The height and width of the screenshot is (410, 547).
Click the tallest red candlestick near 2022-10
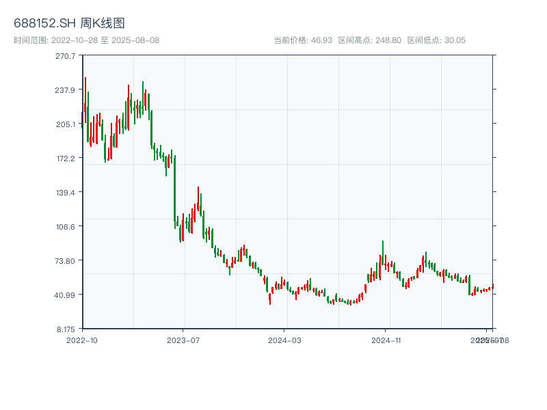coord(85,100)
